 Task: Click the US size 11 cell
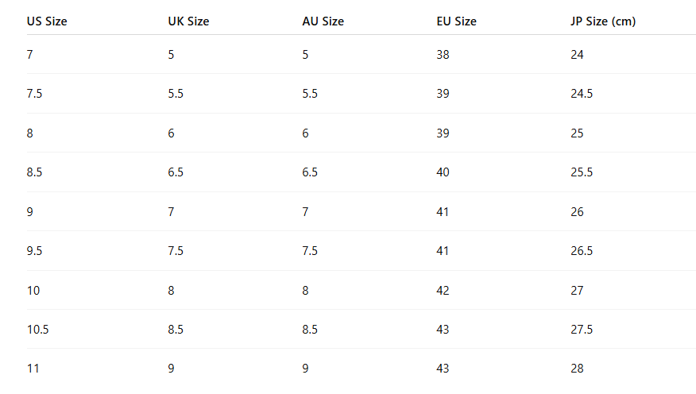point(33,369)
